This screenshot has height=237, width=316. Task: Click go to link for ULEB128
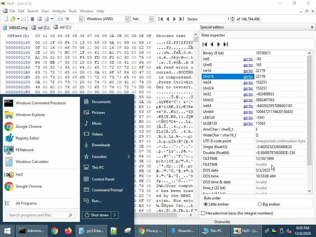(x=248, y=123)
